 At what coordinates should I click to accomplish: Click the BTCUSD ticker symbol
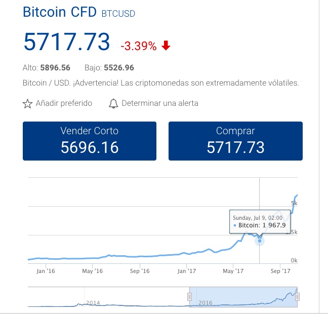[118, 14]
